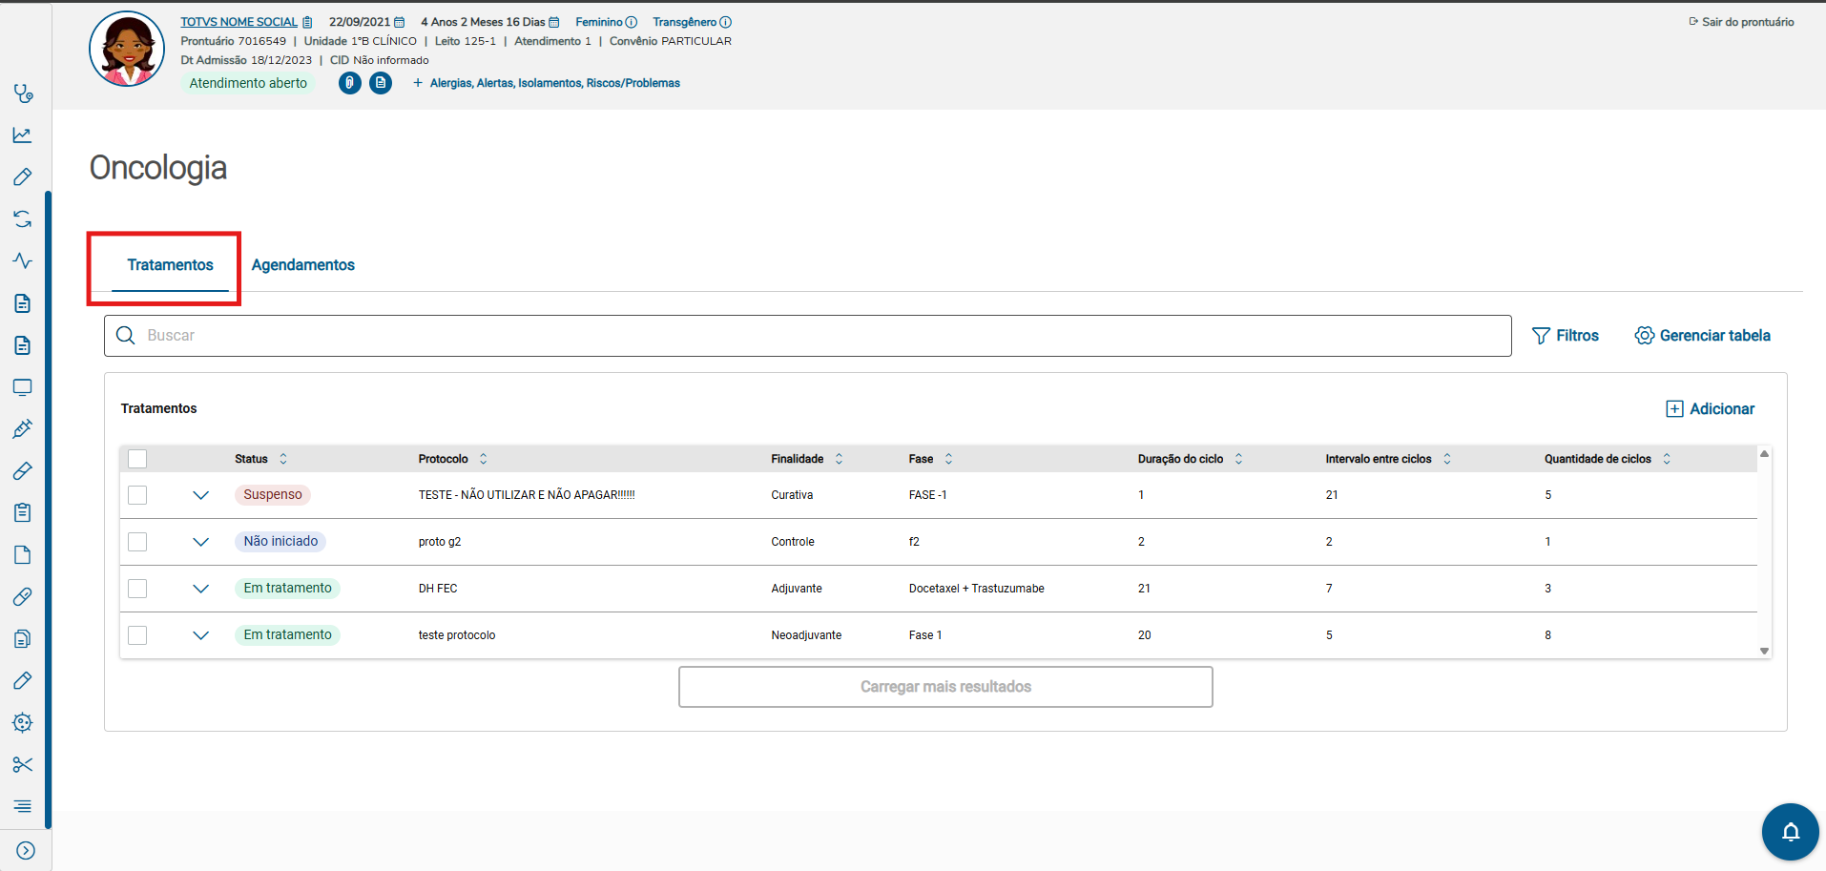Check the Suspenso treatment row checkbox

point(137,495)
